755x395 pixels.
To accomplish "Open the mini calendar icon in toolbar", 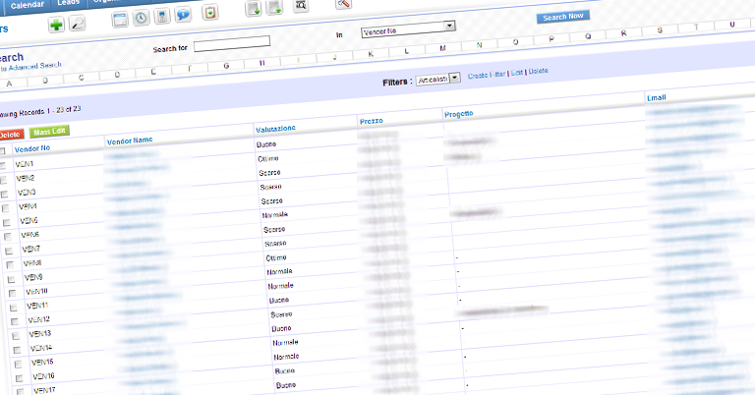I will click(120, 20).
